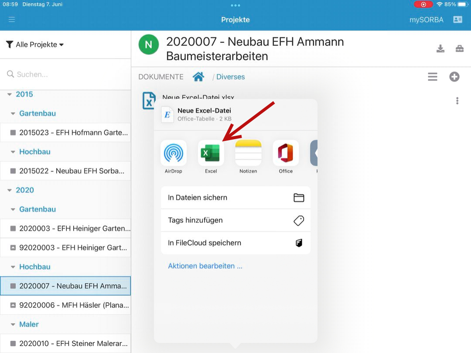Click the Aktionen bearbeiten link
This screenshot has height=353, width=471.
pos(205,266)
